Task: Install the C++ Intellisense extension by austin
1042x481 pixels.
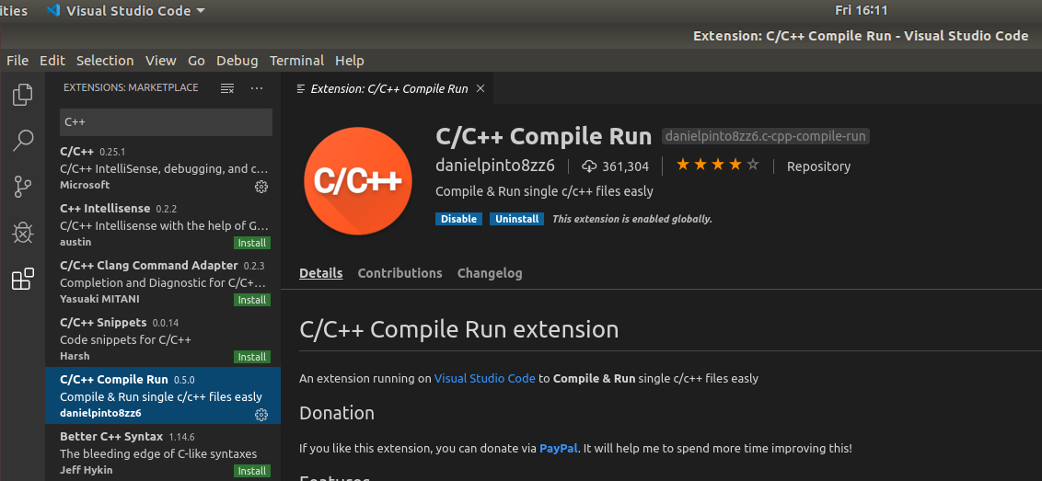Action: tap(252, 243)
